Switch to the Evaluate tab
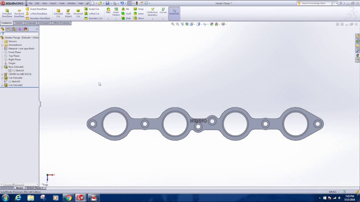The image size is (360, 202). pos(31,23)
